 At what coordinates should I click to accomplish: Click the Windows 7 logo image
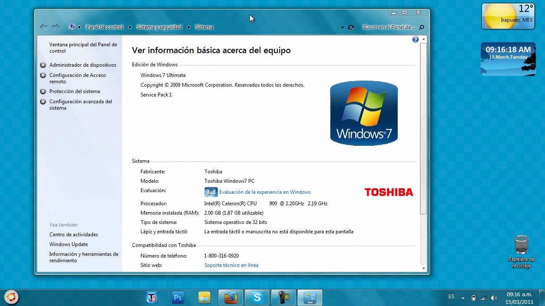tap(364, 113)
